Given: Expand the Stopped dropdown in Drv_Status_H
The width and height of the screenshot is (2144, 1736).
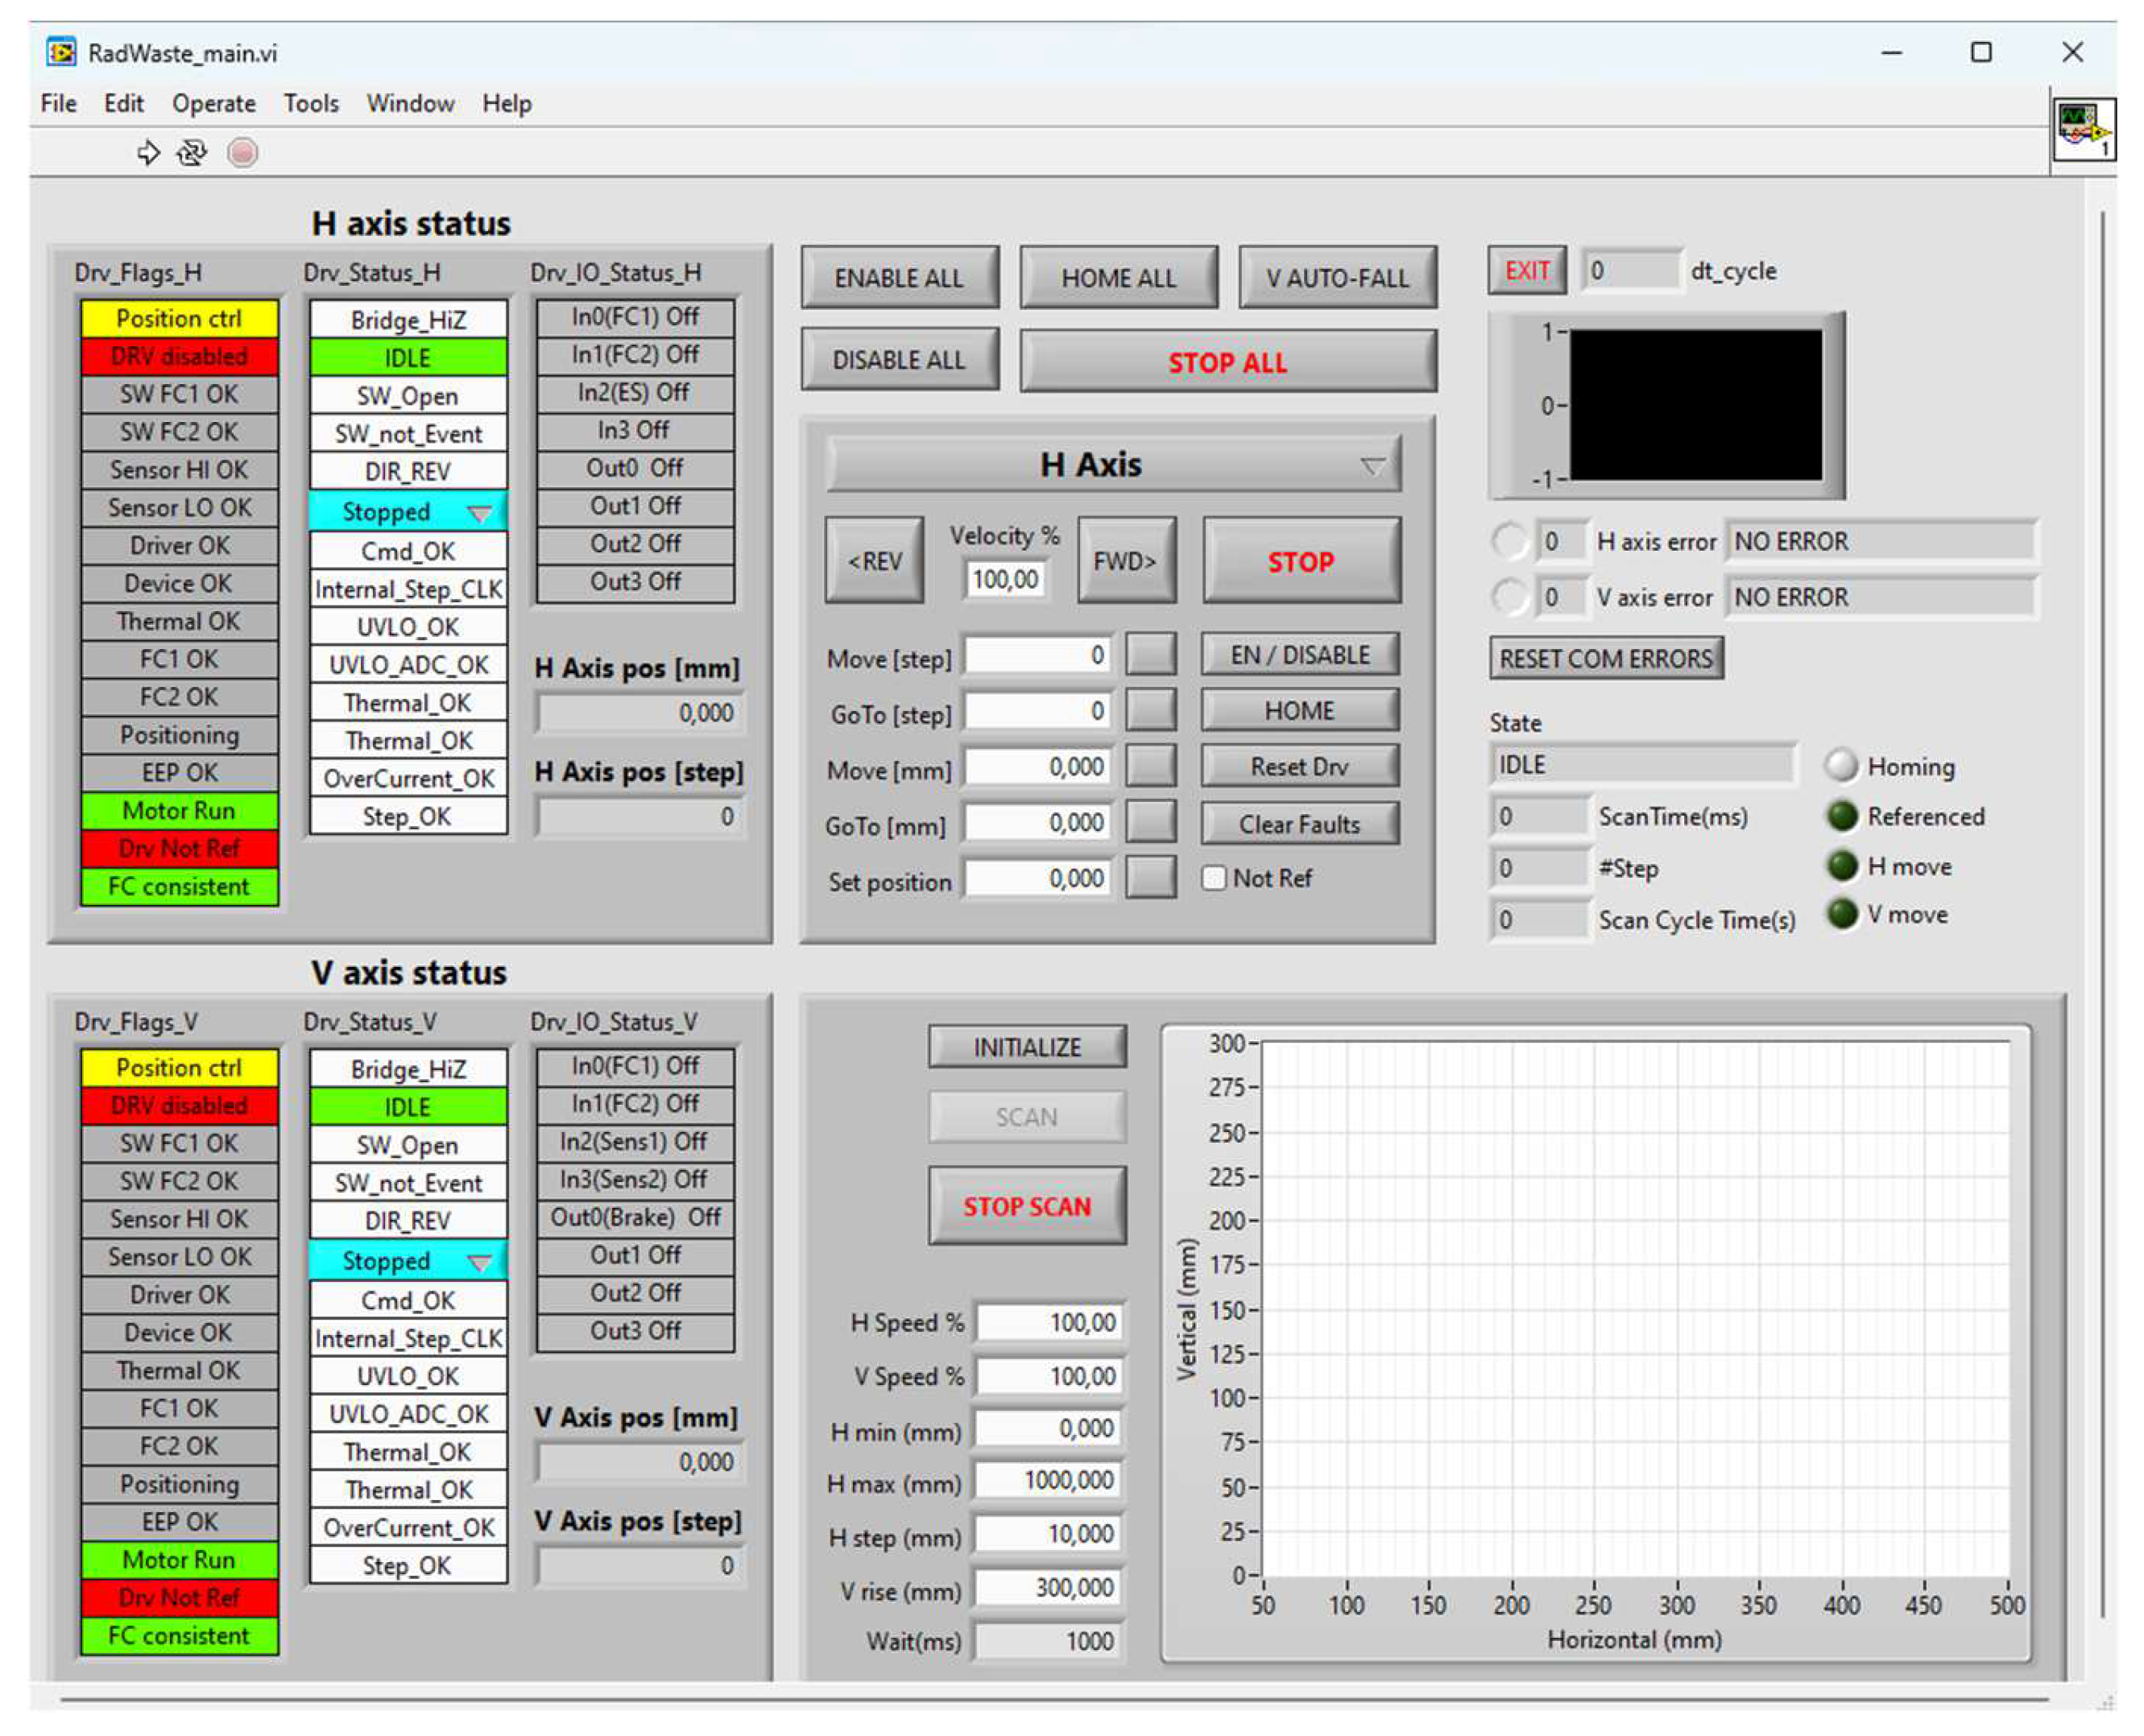Looking at the screenshot, I should pyautogui.click(x=480, y=513).
